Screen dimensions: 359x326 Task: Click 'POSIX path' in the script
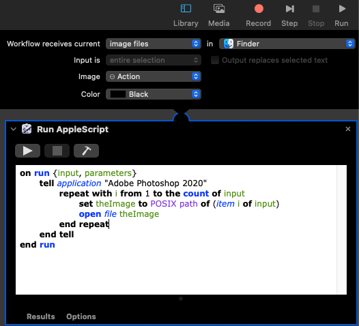pyautogui.click(x=174, y=204)
